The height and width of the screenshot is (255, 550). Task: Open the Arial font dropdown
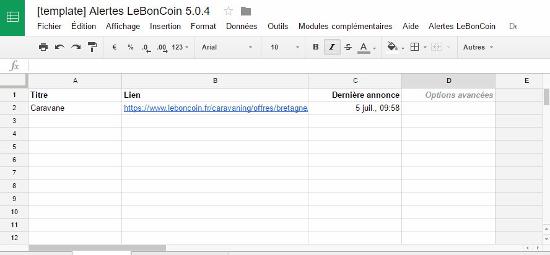pos(227,47)
